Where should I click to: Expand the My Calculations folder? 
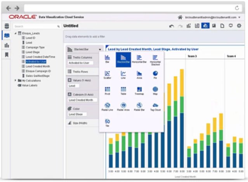[x=16, y=80]
